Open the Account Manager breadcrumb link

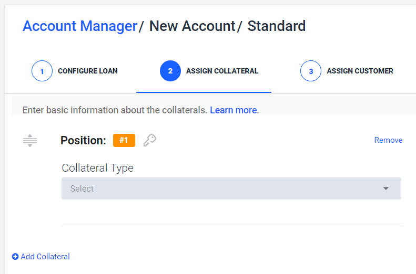tap(80, 26)
